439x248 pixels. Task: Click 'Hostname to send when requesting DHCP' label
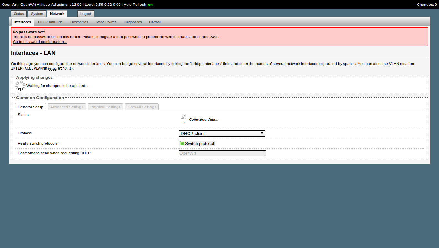(54, 153)
